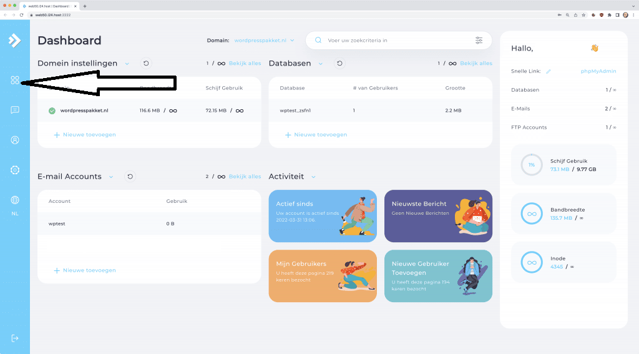Screen dimensions: 639x354
Task: Click the 4345 inode count value
Action: [557, 267]
